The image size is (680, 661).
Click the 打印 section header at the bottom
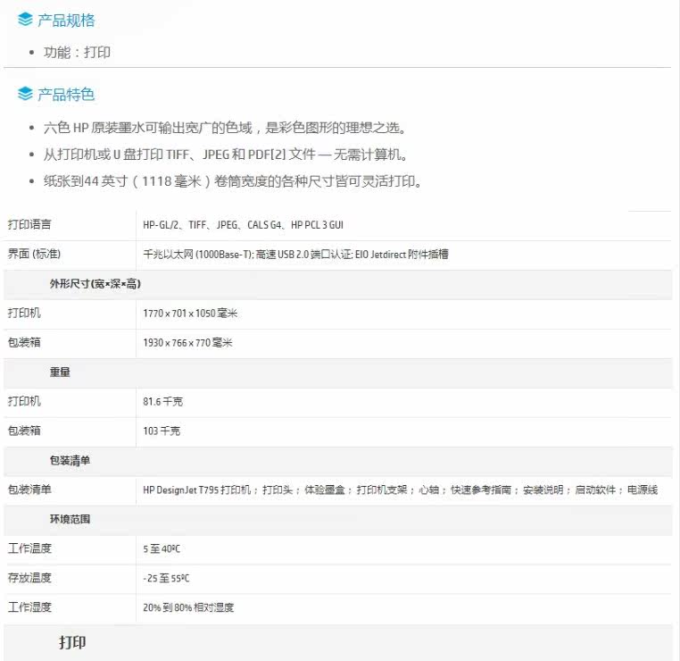point(72,642)
